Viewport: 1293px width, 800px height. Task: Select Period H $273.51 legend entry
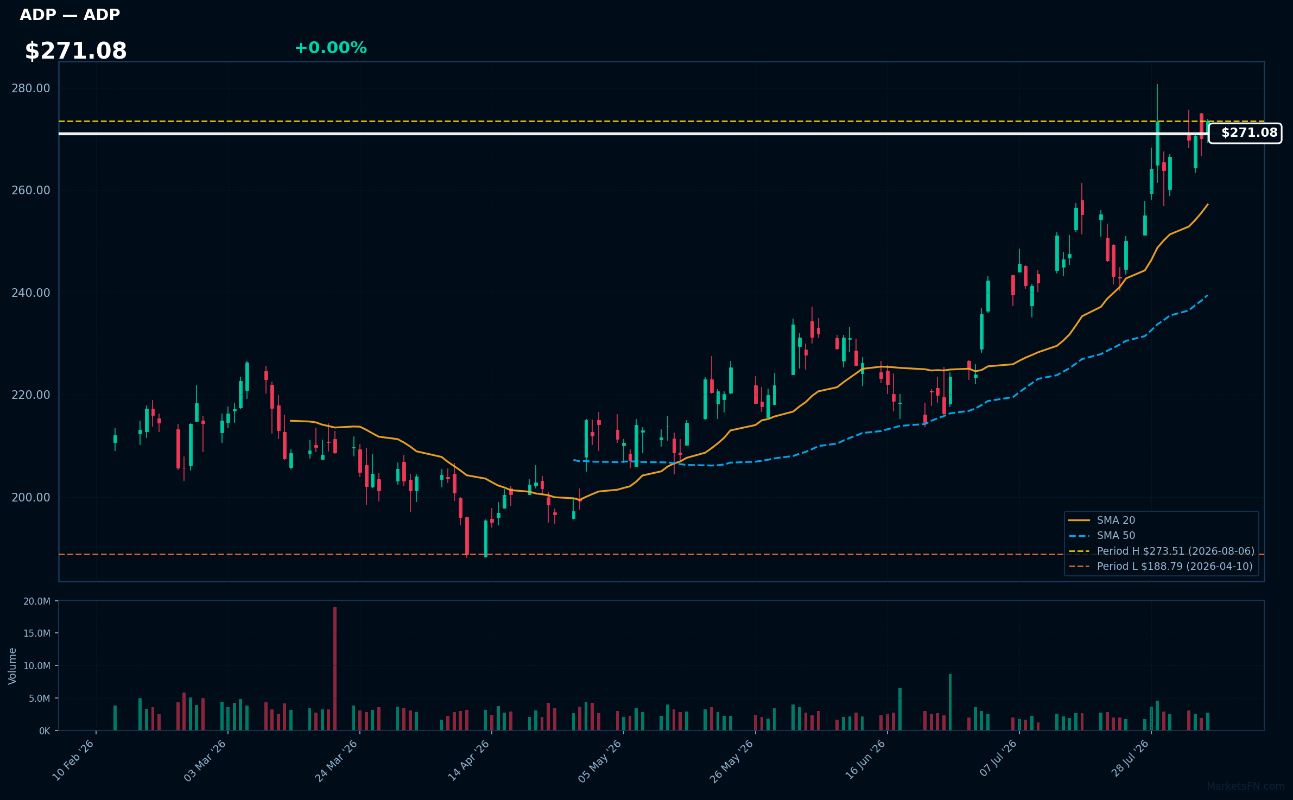click(x=1162, y=551)
